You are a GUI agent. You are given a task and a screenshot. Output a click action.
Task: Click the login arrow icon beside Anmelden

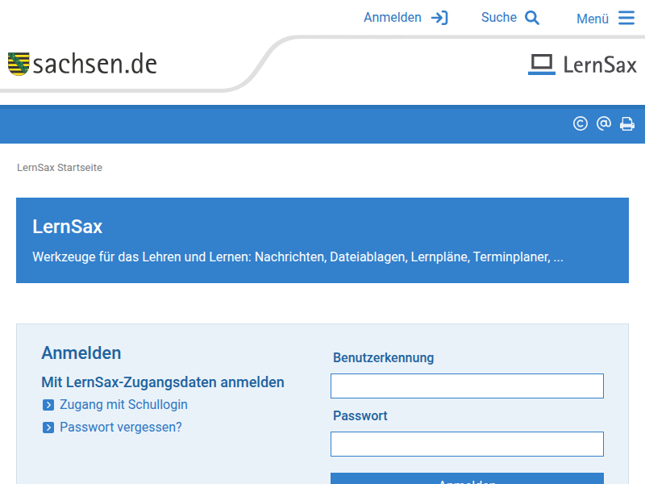(439, 18)
